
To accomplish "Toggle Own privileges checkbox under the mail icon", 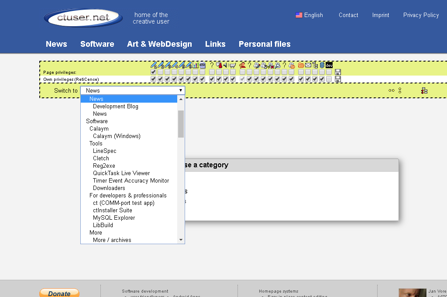I will (308, 79).
